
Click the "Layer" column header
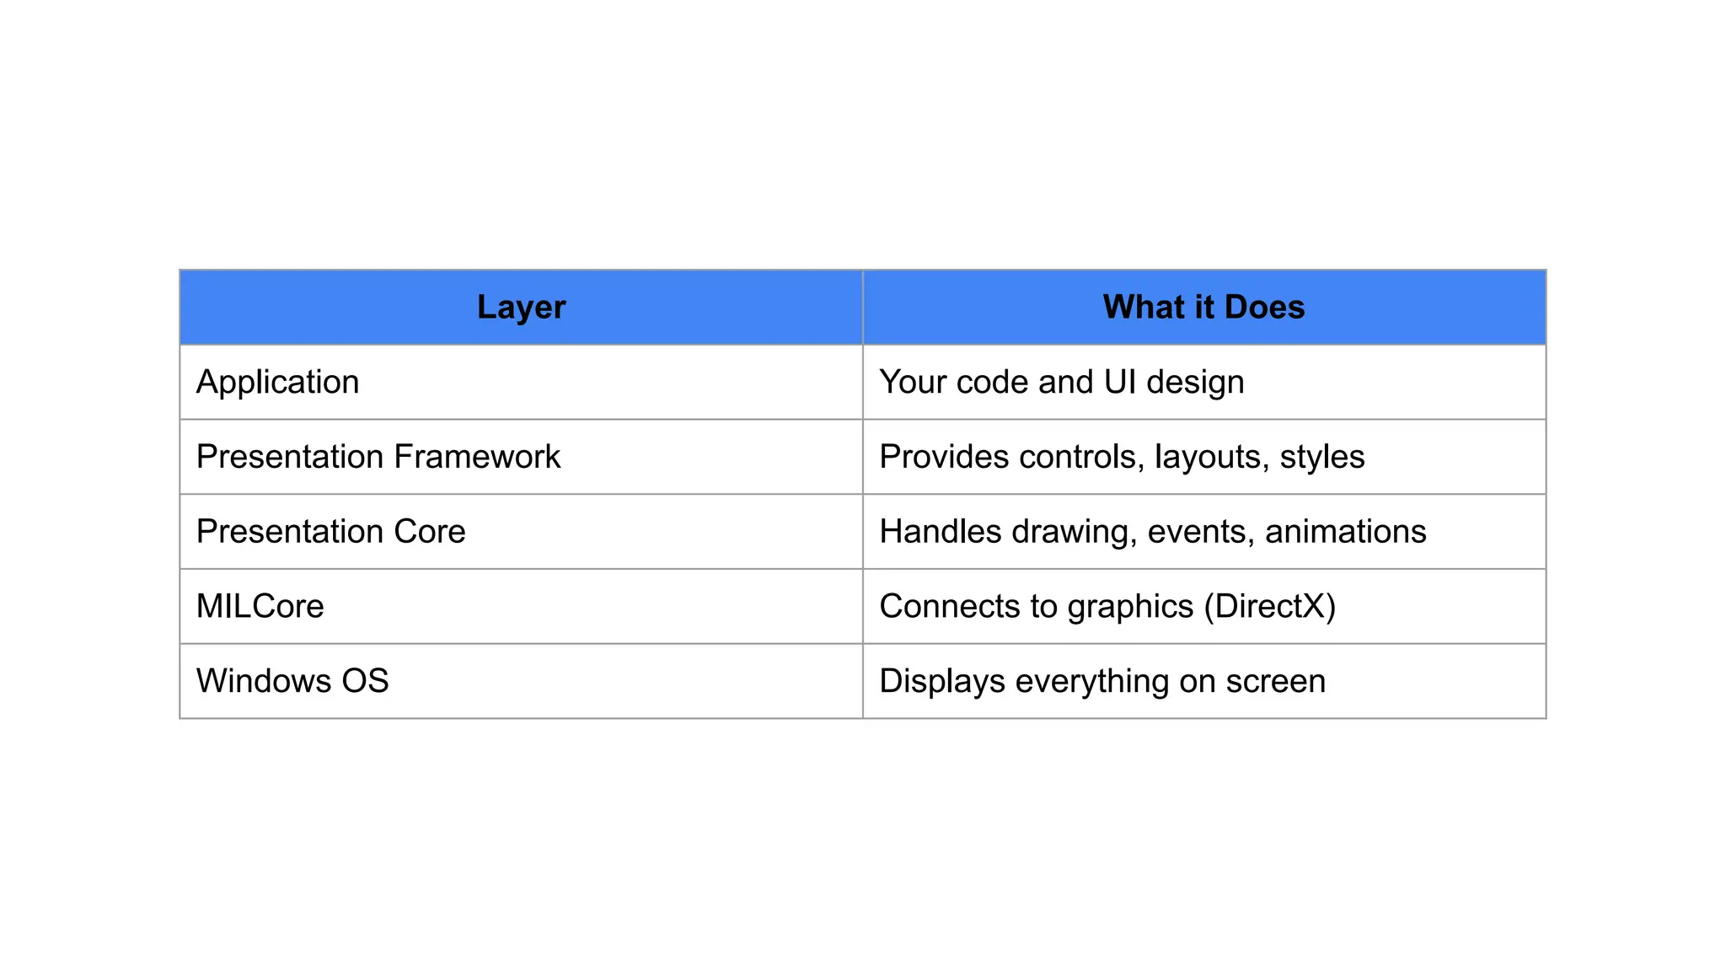click(521, 308)
